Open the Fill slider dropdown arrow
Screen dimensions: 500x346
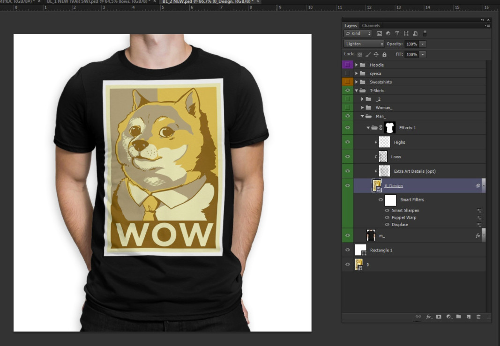[x=423, y=54]
